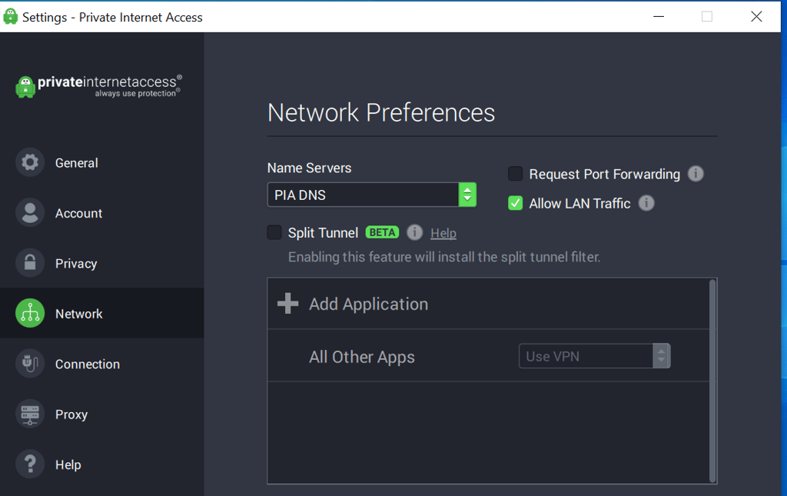Enable Request Port Forwarding checkbox
Viewport: 787px width, 496px height.
coord(515,174)
